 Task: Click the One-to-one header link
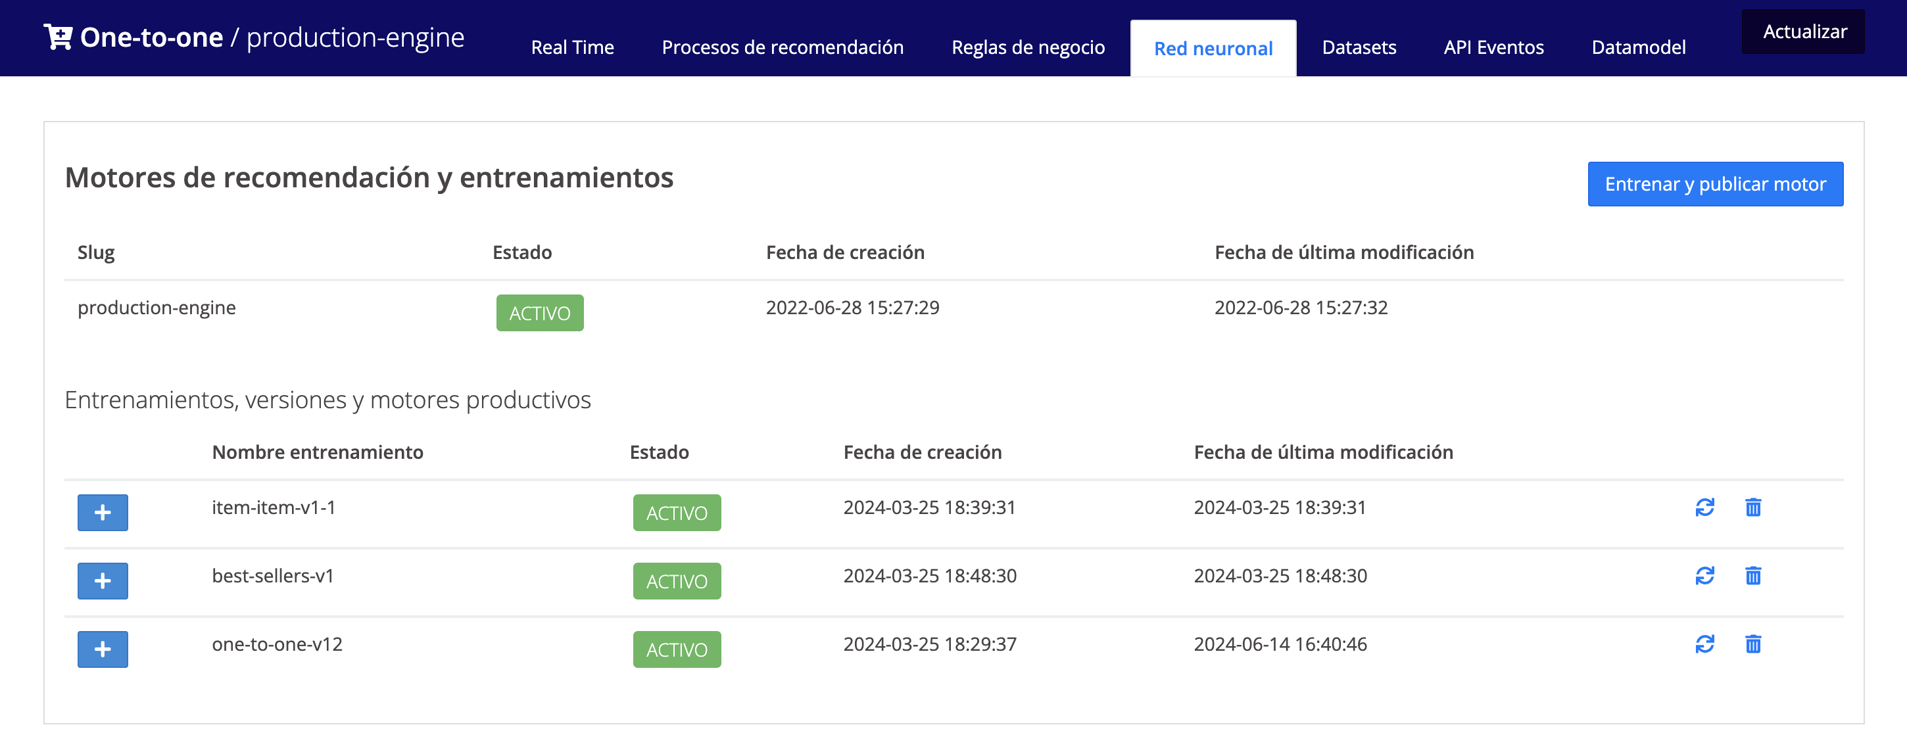(x=151, y=37)
